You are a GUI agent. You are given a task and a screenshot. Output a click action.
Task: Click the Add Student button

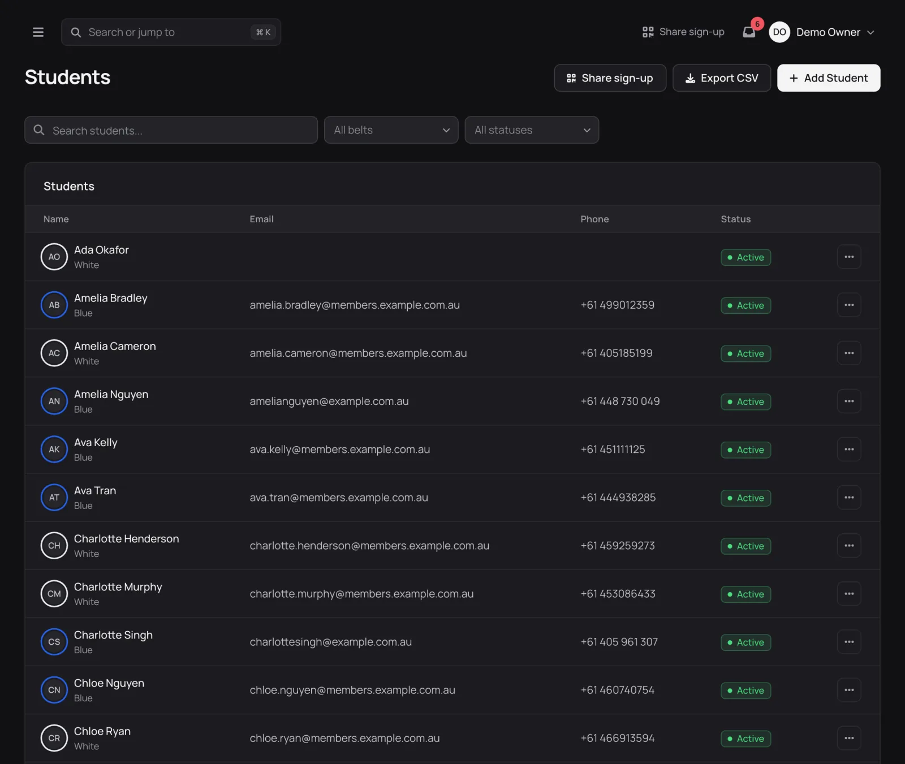pyautogui.click(x=829, y=78)
